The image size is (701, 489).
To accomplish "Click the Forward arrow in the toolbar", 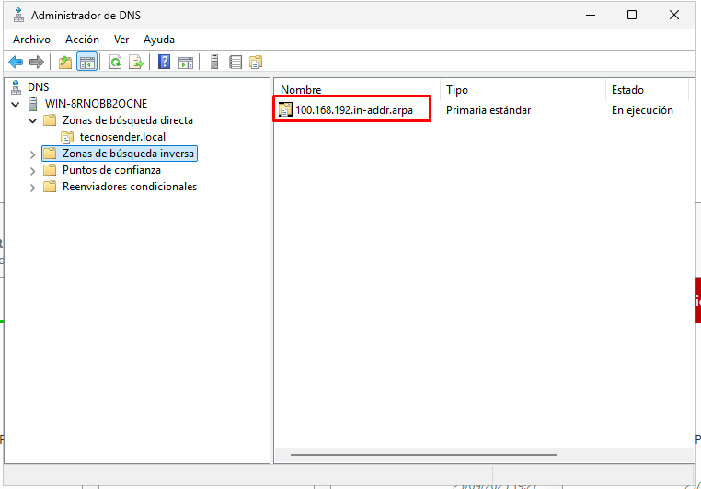I will pos(37,62).
